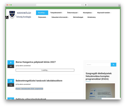Open the Pályázatok dropdown
The height and width of the screenshot is (107, 126).
click(x=43, y=17)
